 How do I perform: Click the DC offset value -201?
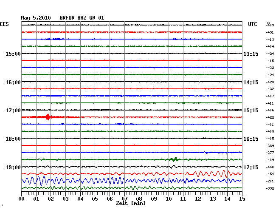click(x=270, y=181)
